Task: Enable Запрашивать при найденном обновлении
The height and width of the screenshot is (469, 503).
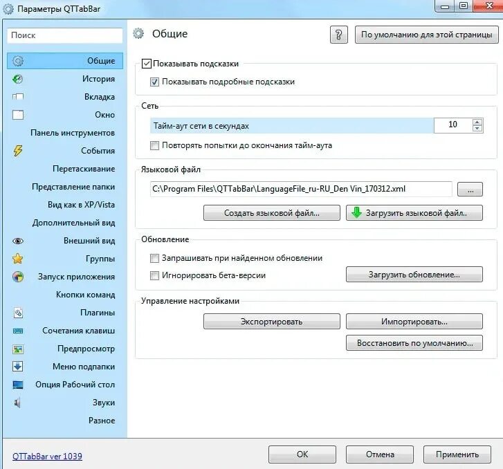Action: [x=154, y=258]
